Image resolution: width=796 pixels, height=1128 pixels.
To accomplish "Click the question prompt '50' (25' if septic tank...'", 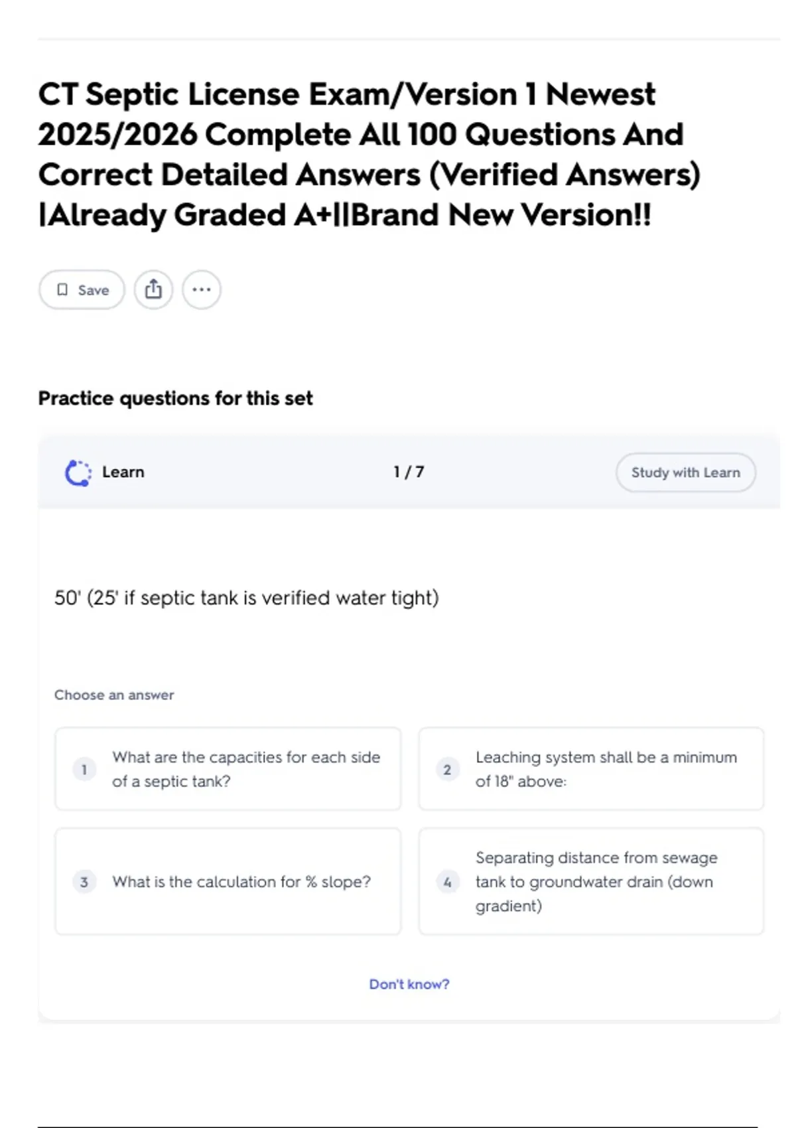I will (246, 598).
